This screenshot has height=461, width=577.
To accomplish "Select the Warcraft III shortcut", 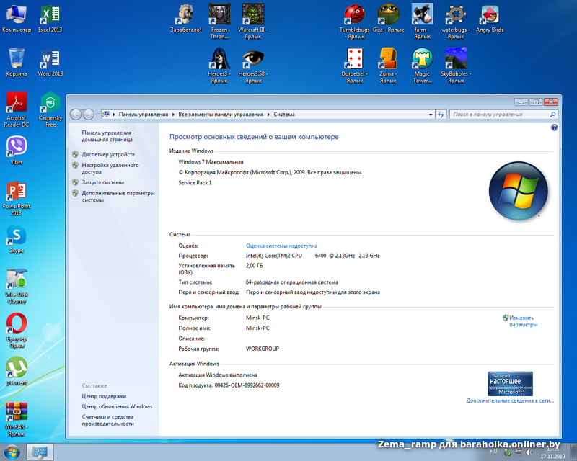I will (253, 22).
